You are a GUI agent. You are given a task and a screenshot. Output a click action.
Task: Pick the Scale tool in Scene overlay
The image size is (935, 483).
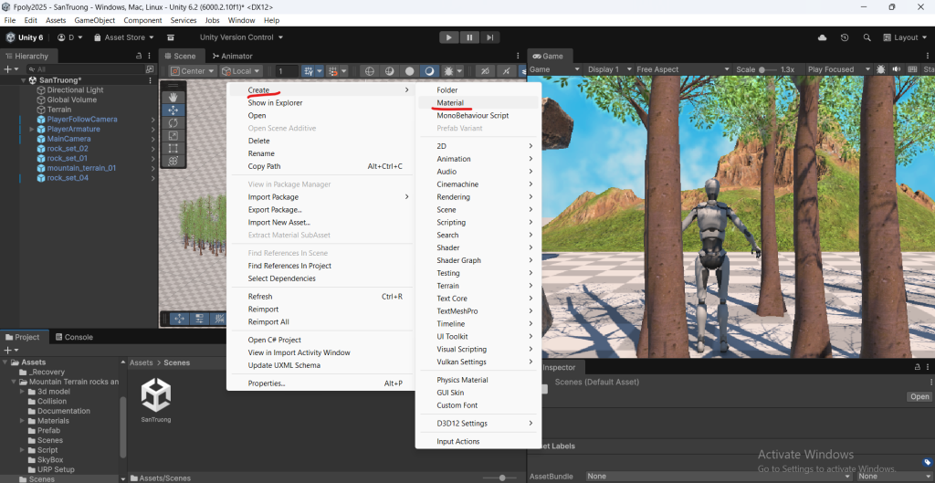[173, 135]
